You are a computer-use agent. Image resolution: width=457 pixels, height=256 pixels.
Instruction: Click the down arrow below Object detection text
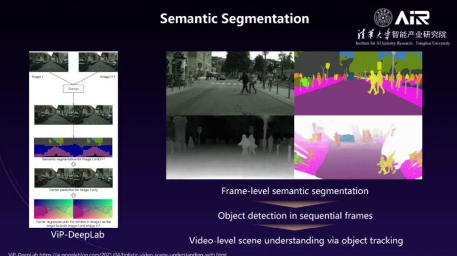(295, 228)
